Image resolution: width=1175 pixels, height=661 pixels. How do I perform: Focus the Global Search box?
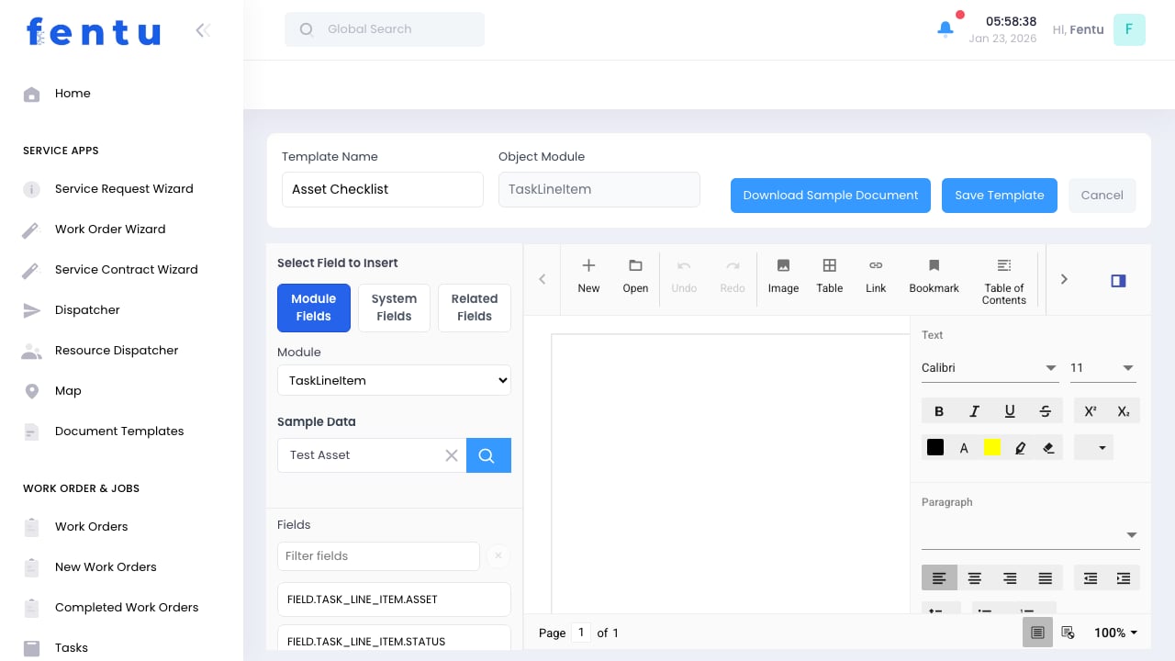coord(385,29)
